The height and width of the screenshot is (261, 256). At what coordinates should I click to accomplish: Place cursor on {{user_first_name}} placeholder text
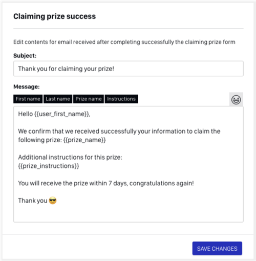tap(61, 114)
